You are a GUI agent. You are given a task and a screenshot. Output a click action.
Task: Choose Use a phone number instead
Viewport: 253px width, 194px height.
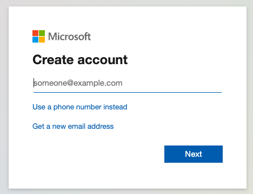[x=80, y=107]
